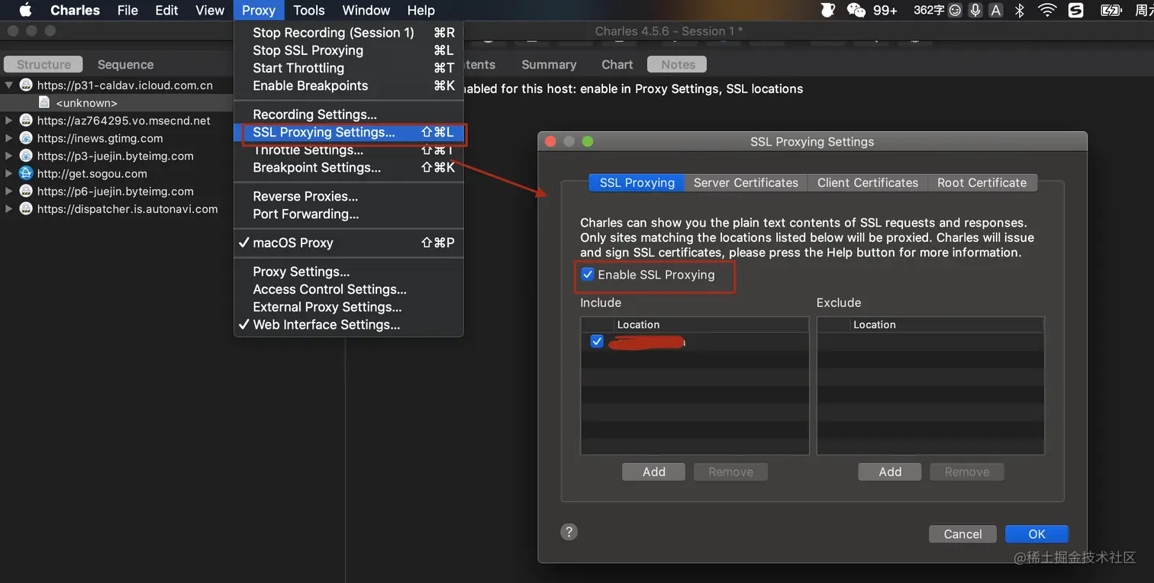Click the WeChat icon in menu bar
Image resolution: width=1154 pixels, height=583 pixels.
(856, 10)
